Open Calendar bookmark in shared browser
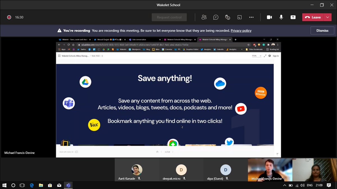 click(x=167, y=49)
